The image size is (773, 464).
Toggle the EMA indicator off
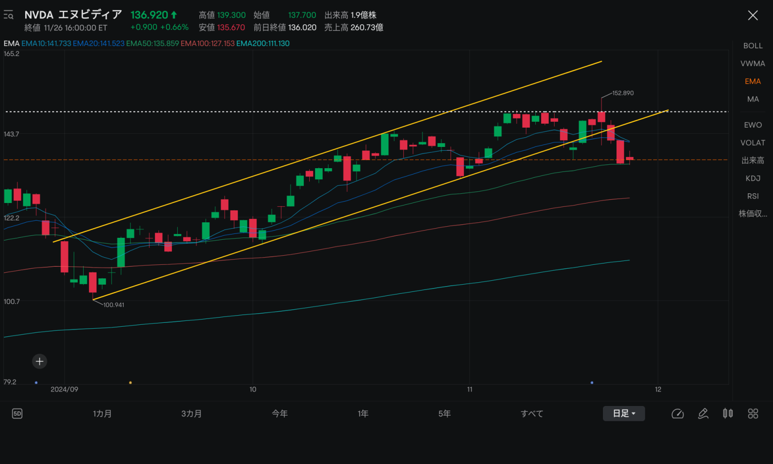click(x=753, y=81)
